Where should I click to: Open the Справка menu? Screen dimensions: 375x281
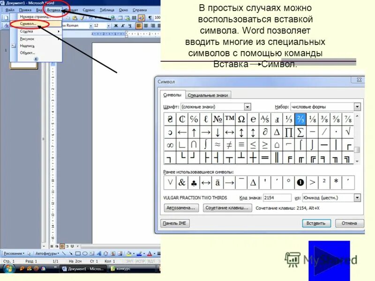coord(140,10)
